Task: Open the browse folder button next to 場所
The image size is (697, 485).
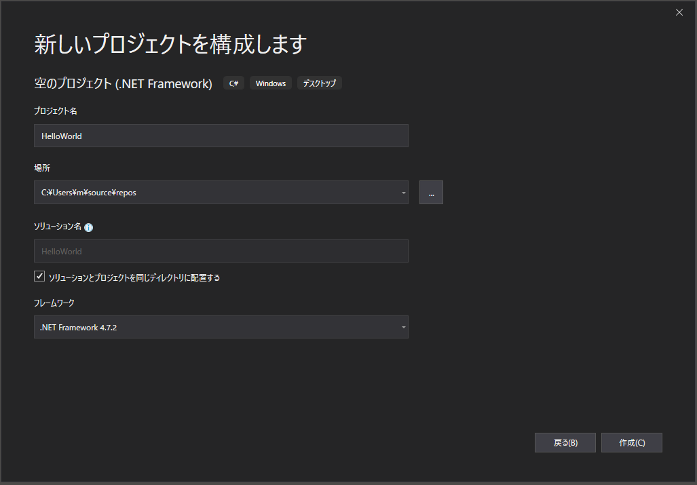Action: point(431,192)
